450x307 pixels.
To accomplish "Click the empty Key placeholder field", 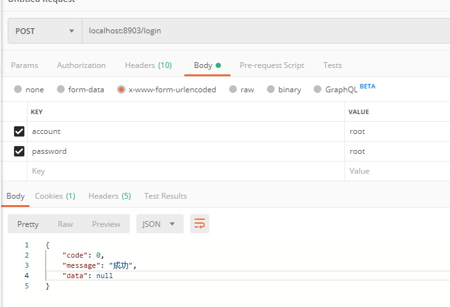I will coord(186,171).
